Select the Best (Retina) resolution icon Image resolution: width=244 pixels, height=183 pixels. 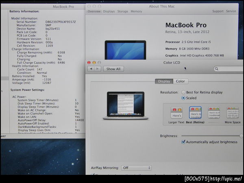click(x=195, y=113)
